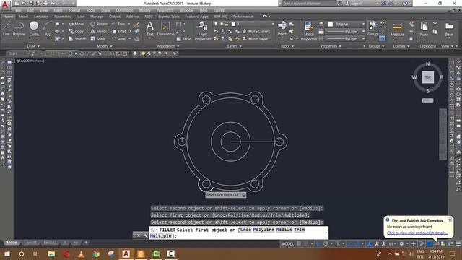The width and height of the screenshot is (462, 260).
Task: Toggle the MODEL space button
Action: pos(287,243)
